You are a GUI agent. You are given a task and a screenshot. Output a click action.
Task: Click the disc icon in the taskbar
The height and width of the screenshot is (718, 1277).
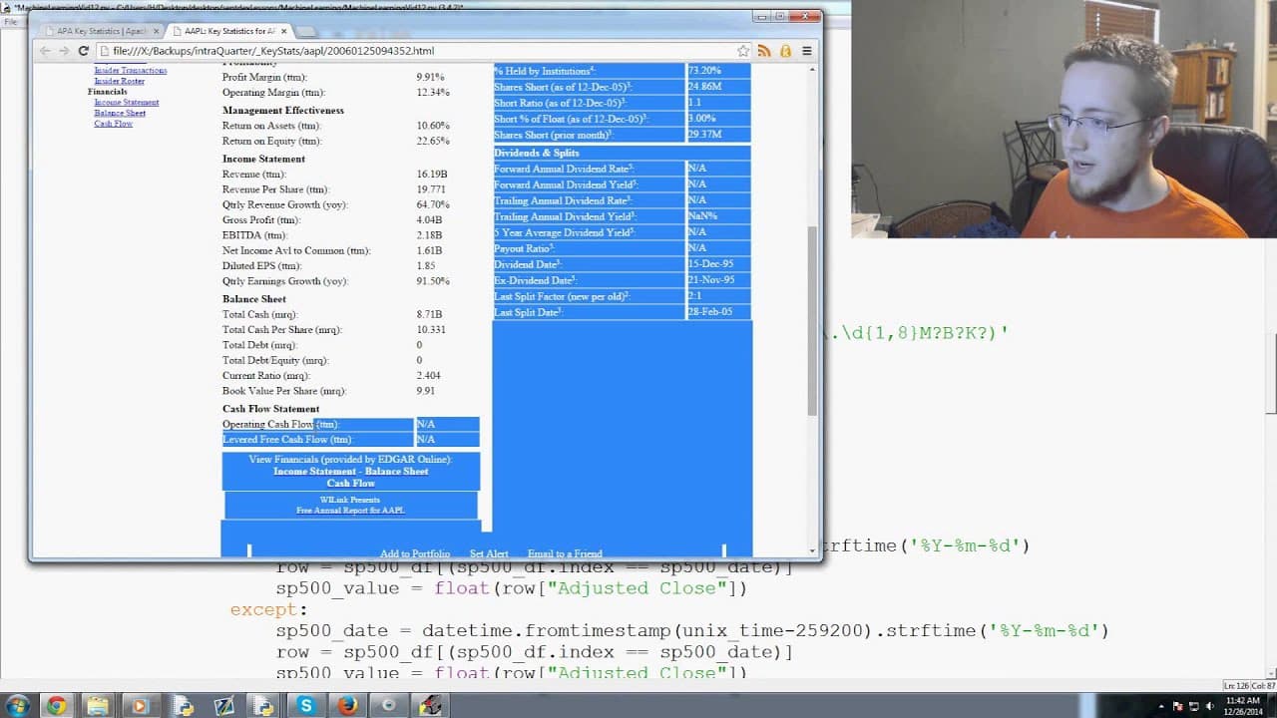point(389,705)
